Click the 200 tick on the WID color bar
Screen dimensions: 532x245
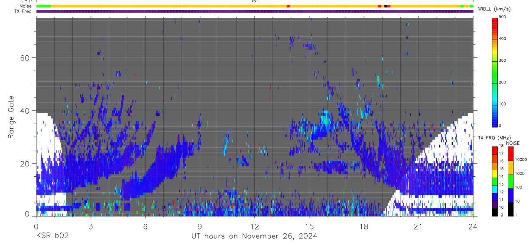click(503, 82)
